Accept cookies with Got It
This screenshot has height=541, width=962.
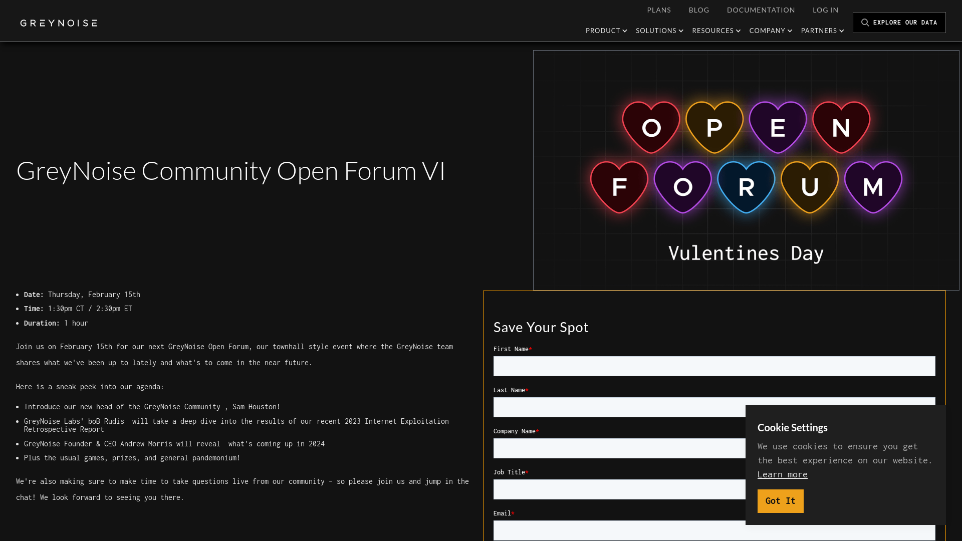click(780, 501)
